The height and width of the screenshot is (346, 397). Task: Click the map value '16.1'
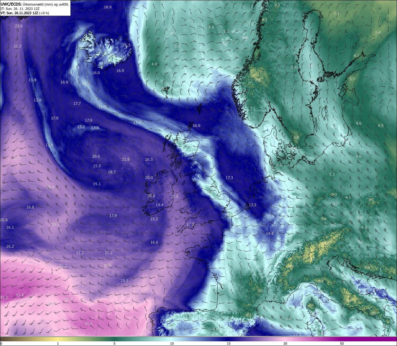click(x=10, y=227)
